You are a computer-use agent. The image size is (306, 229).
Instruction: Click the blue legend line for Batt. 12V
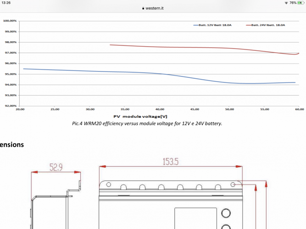(198, 25)
